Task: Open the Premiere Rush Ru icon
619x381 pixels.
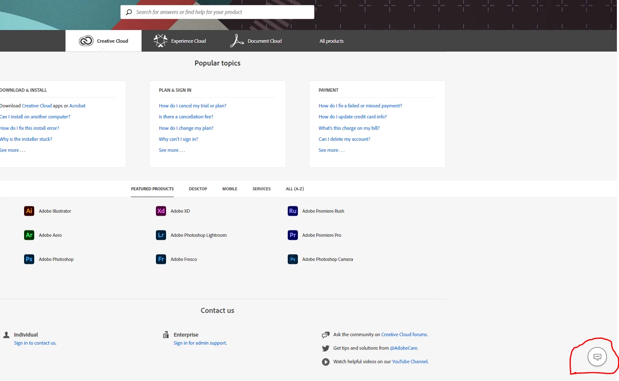Action: 293,211
